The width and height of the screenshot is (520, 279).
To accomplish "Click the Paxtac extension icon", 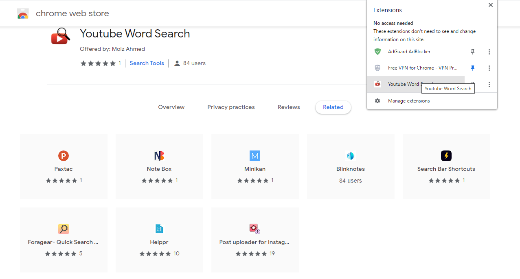I will pyautogui.click(x=64, y=156).
